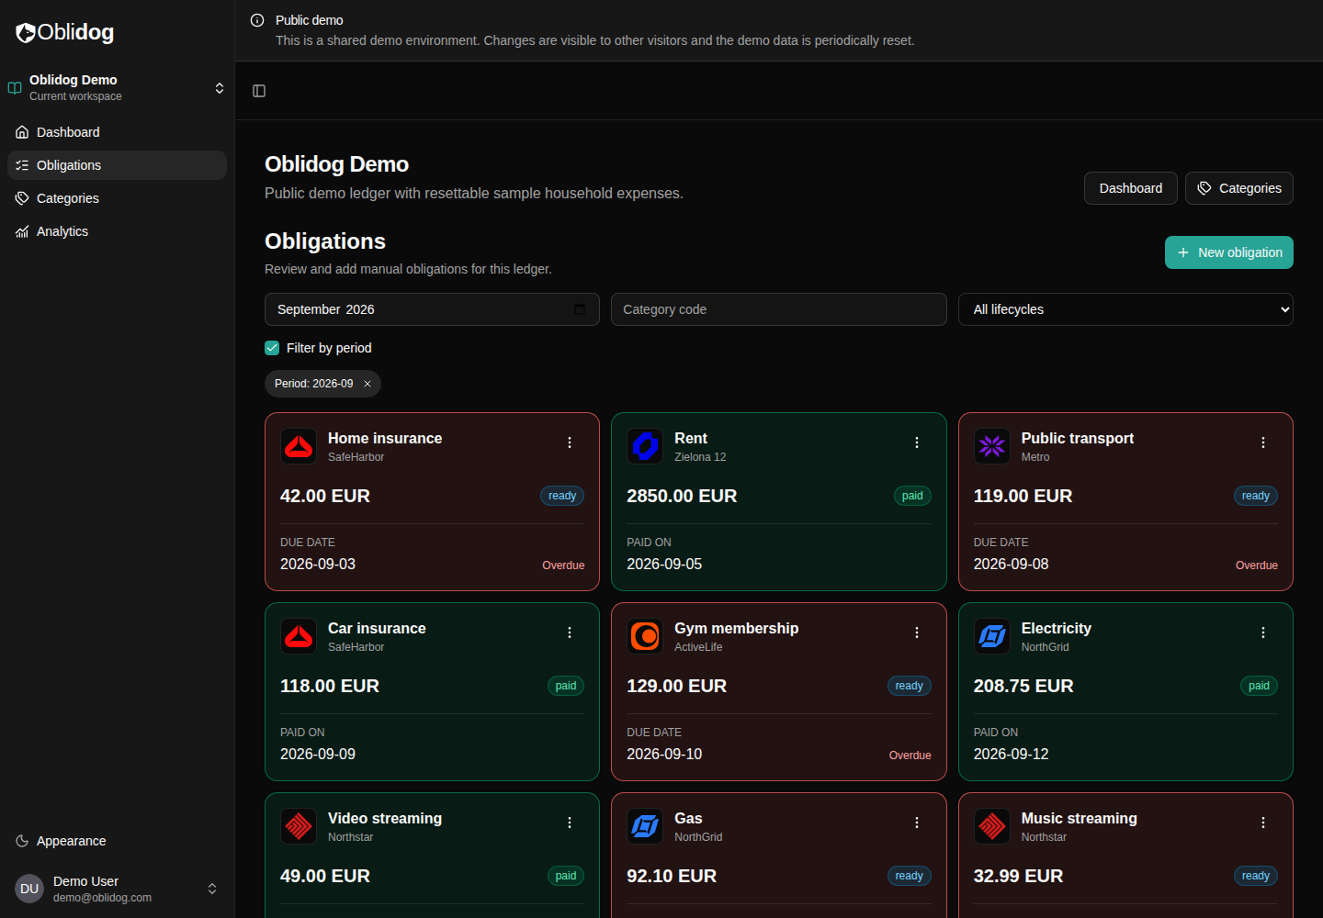Click the NorthGrid logo on Electricity
The image size is (1323, 918).
click(x=992, y=636)
